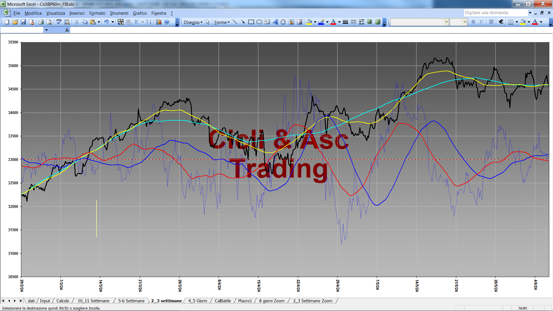Open the Chart Wizard
Screen dimensions: 553x311
tap(159, 22)
